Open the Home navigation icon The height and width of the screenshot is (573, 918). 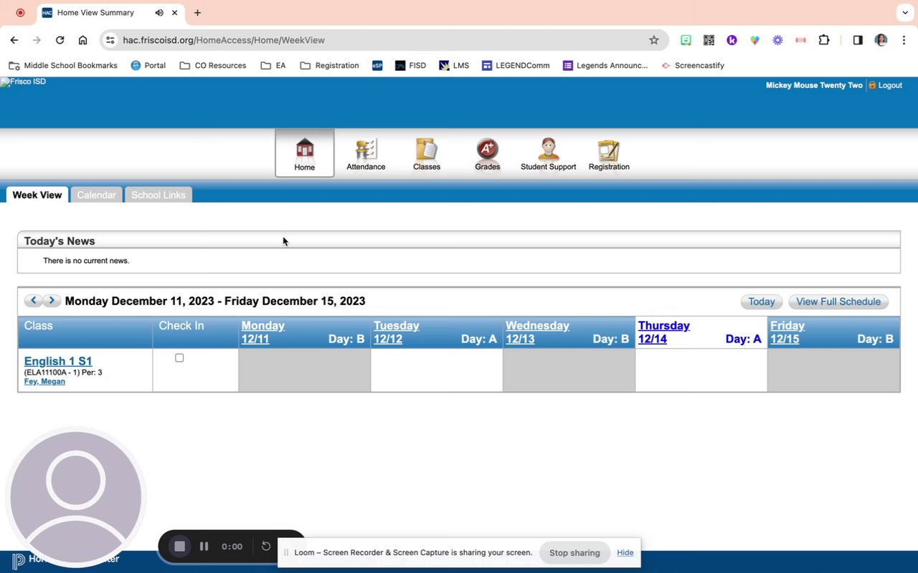point(305,153)
